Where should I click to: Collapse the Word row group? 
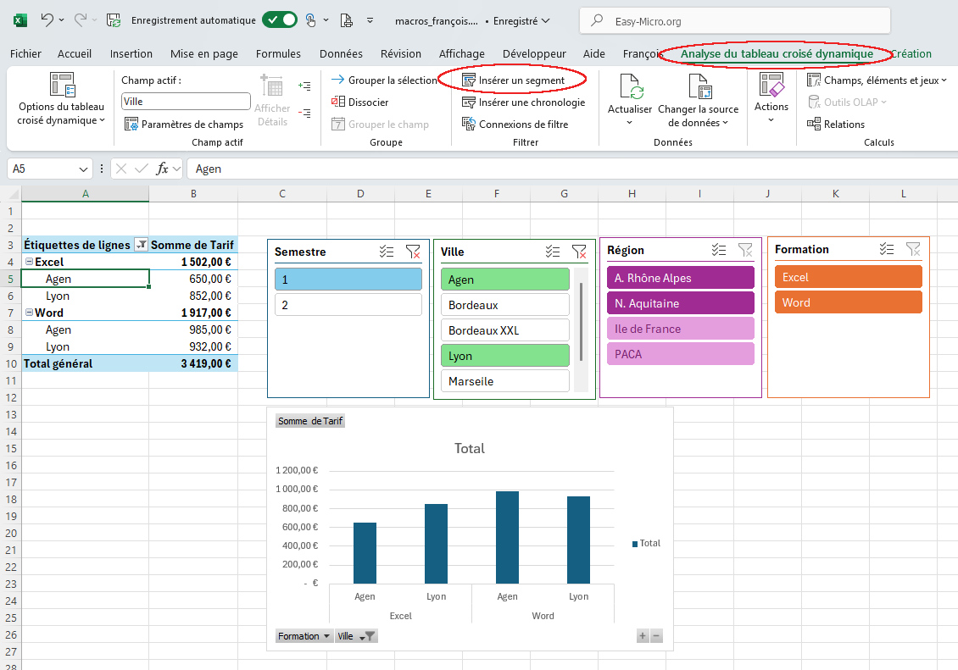pyautogui.click(x=29, y=313)
